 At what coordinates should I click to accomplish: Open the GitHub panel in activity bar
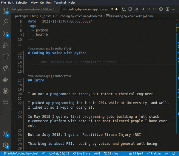click(5, 91)
